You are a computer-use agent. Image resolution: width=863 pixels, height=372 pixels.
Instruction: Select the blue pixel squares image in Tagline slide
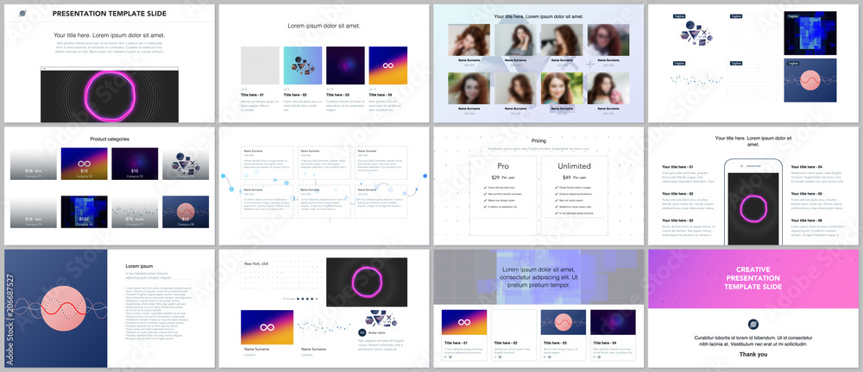pos(810,34)
